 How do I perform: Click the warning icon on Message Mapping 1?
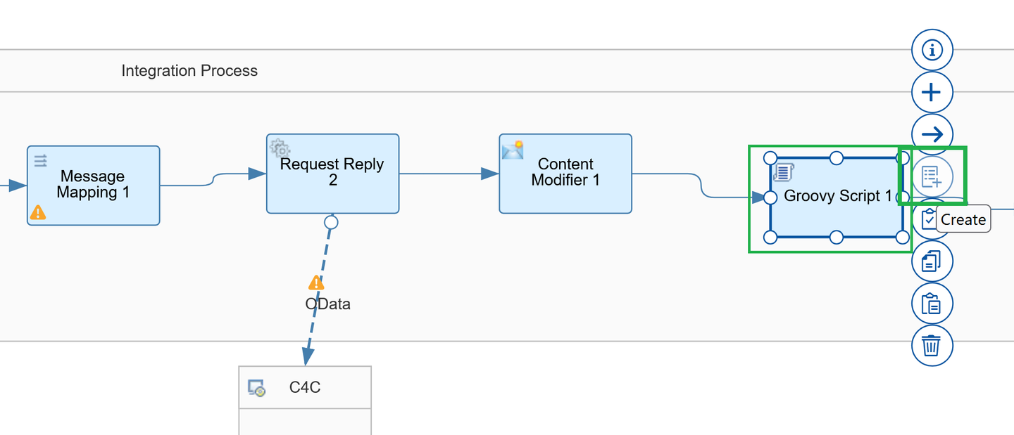39,212
